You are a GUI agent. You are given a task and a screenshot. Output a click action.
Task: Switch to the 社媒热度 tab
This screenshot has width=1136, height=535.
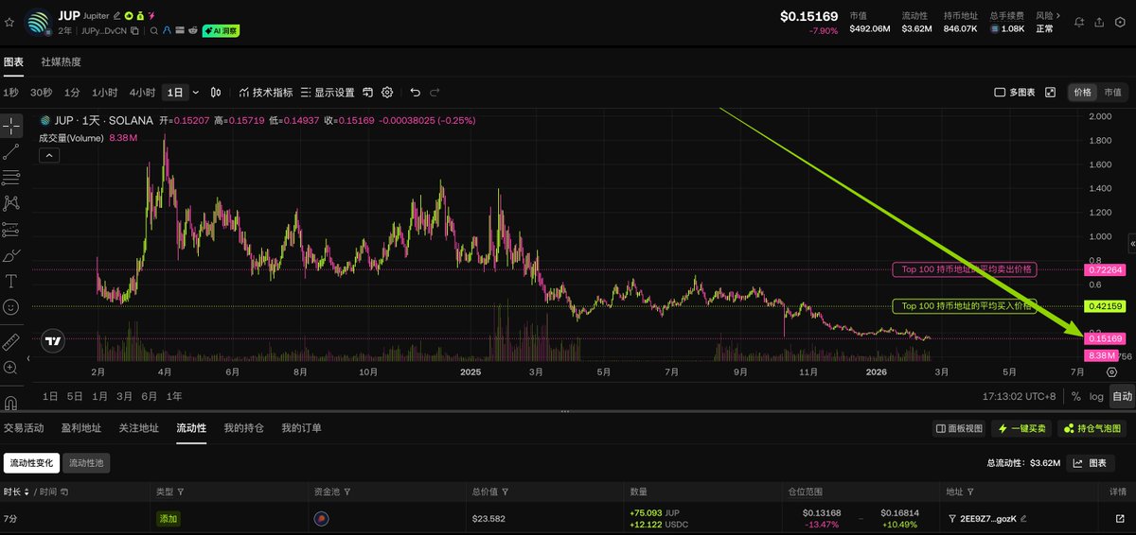61,61
